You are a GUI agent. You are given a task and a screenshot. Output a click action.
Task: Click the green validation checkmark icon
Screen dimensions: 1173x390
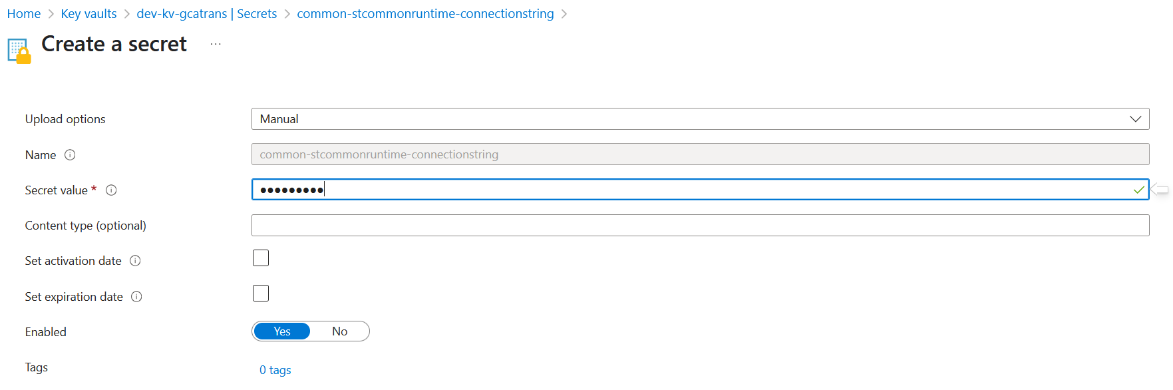[1138, 190]
